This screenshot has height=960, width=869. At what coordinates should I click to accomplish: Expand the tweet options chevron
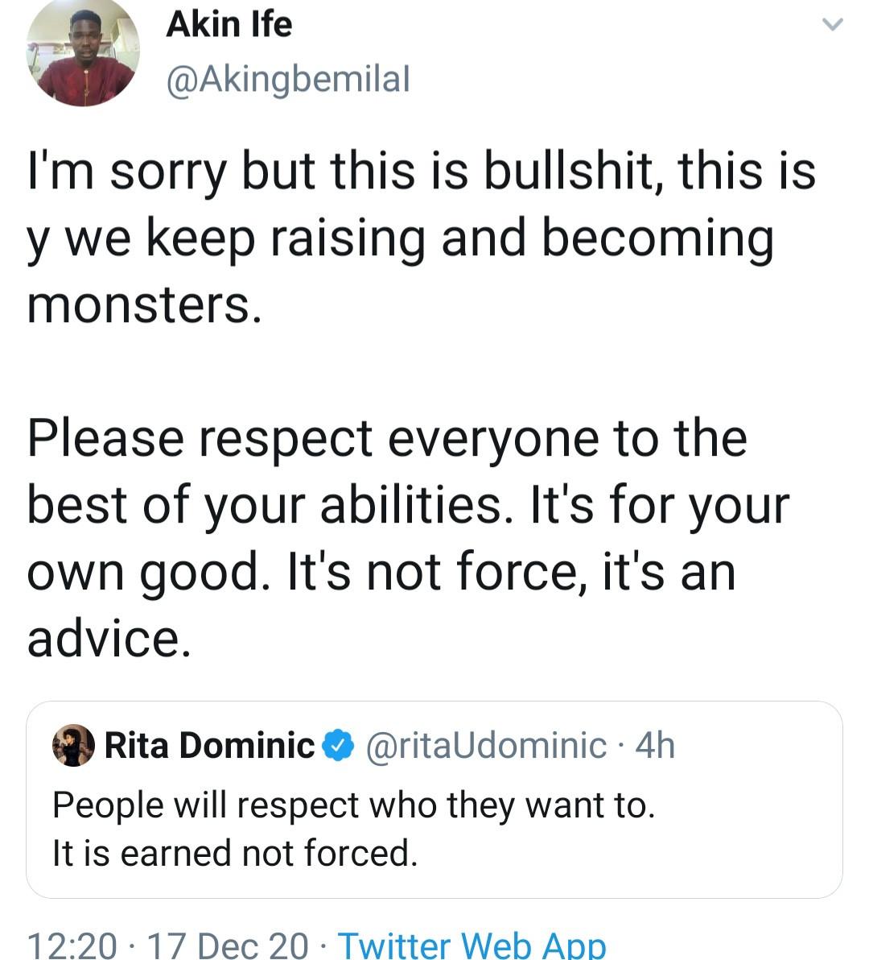(832, 26)
